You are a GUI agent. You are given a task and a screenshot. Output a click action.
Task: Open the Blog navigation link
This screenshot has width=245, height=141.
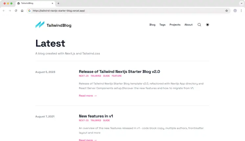point(152,25)
